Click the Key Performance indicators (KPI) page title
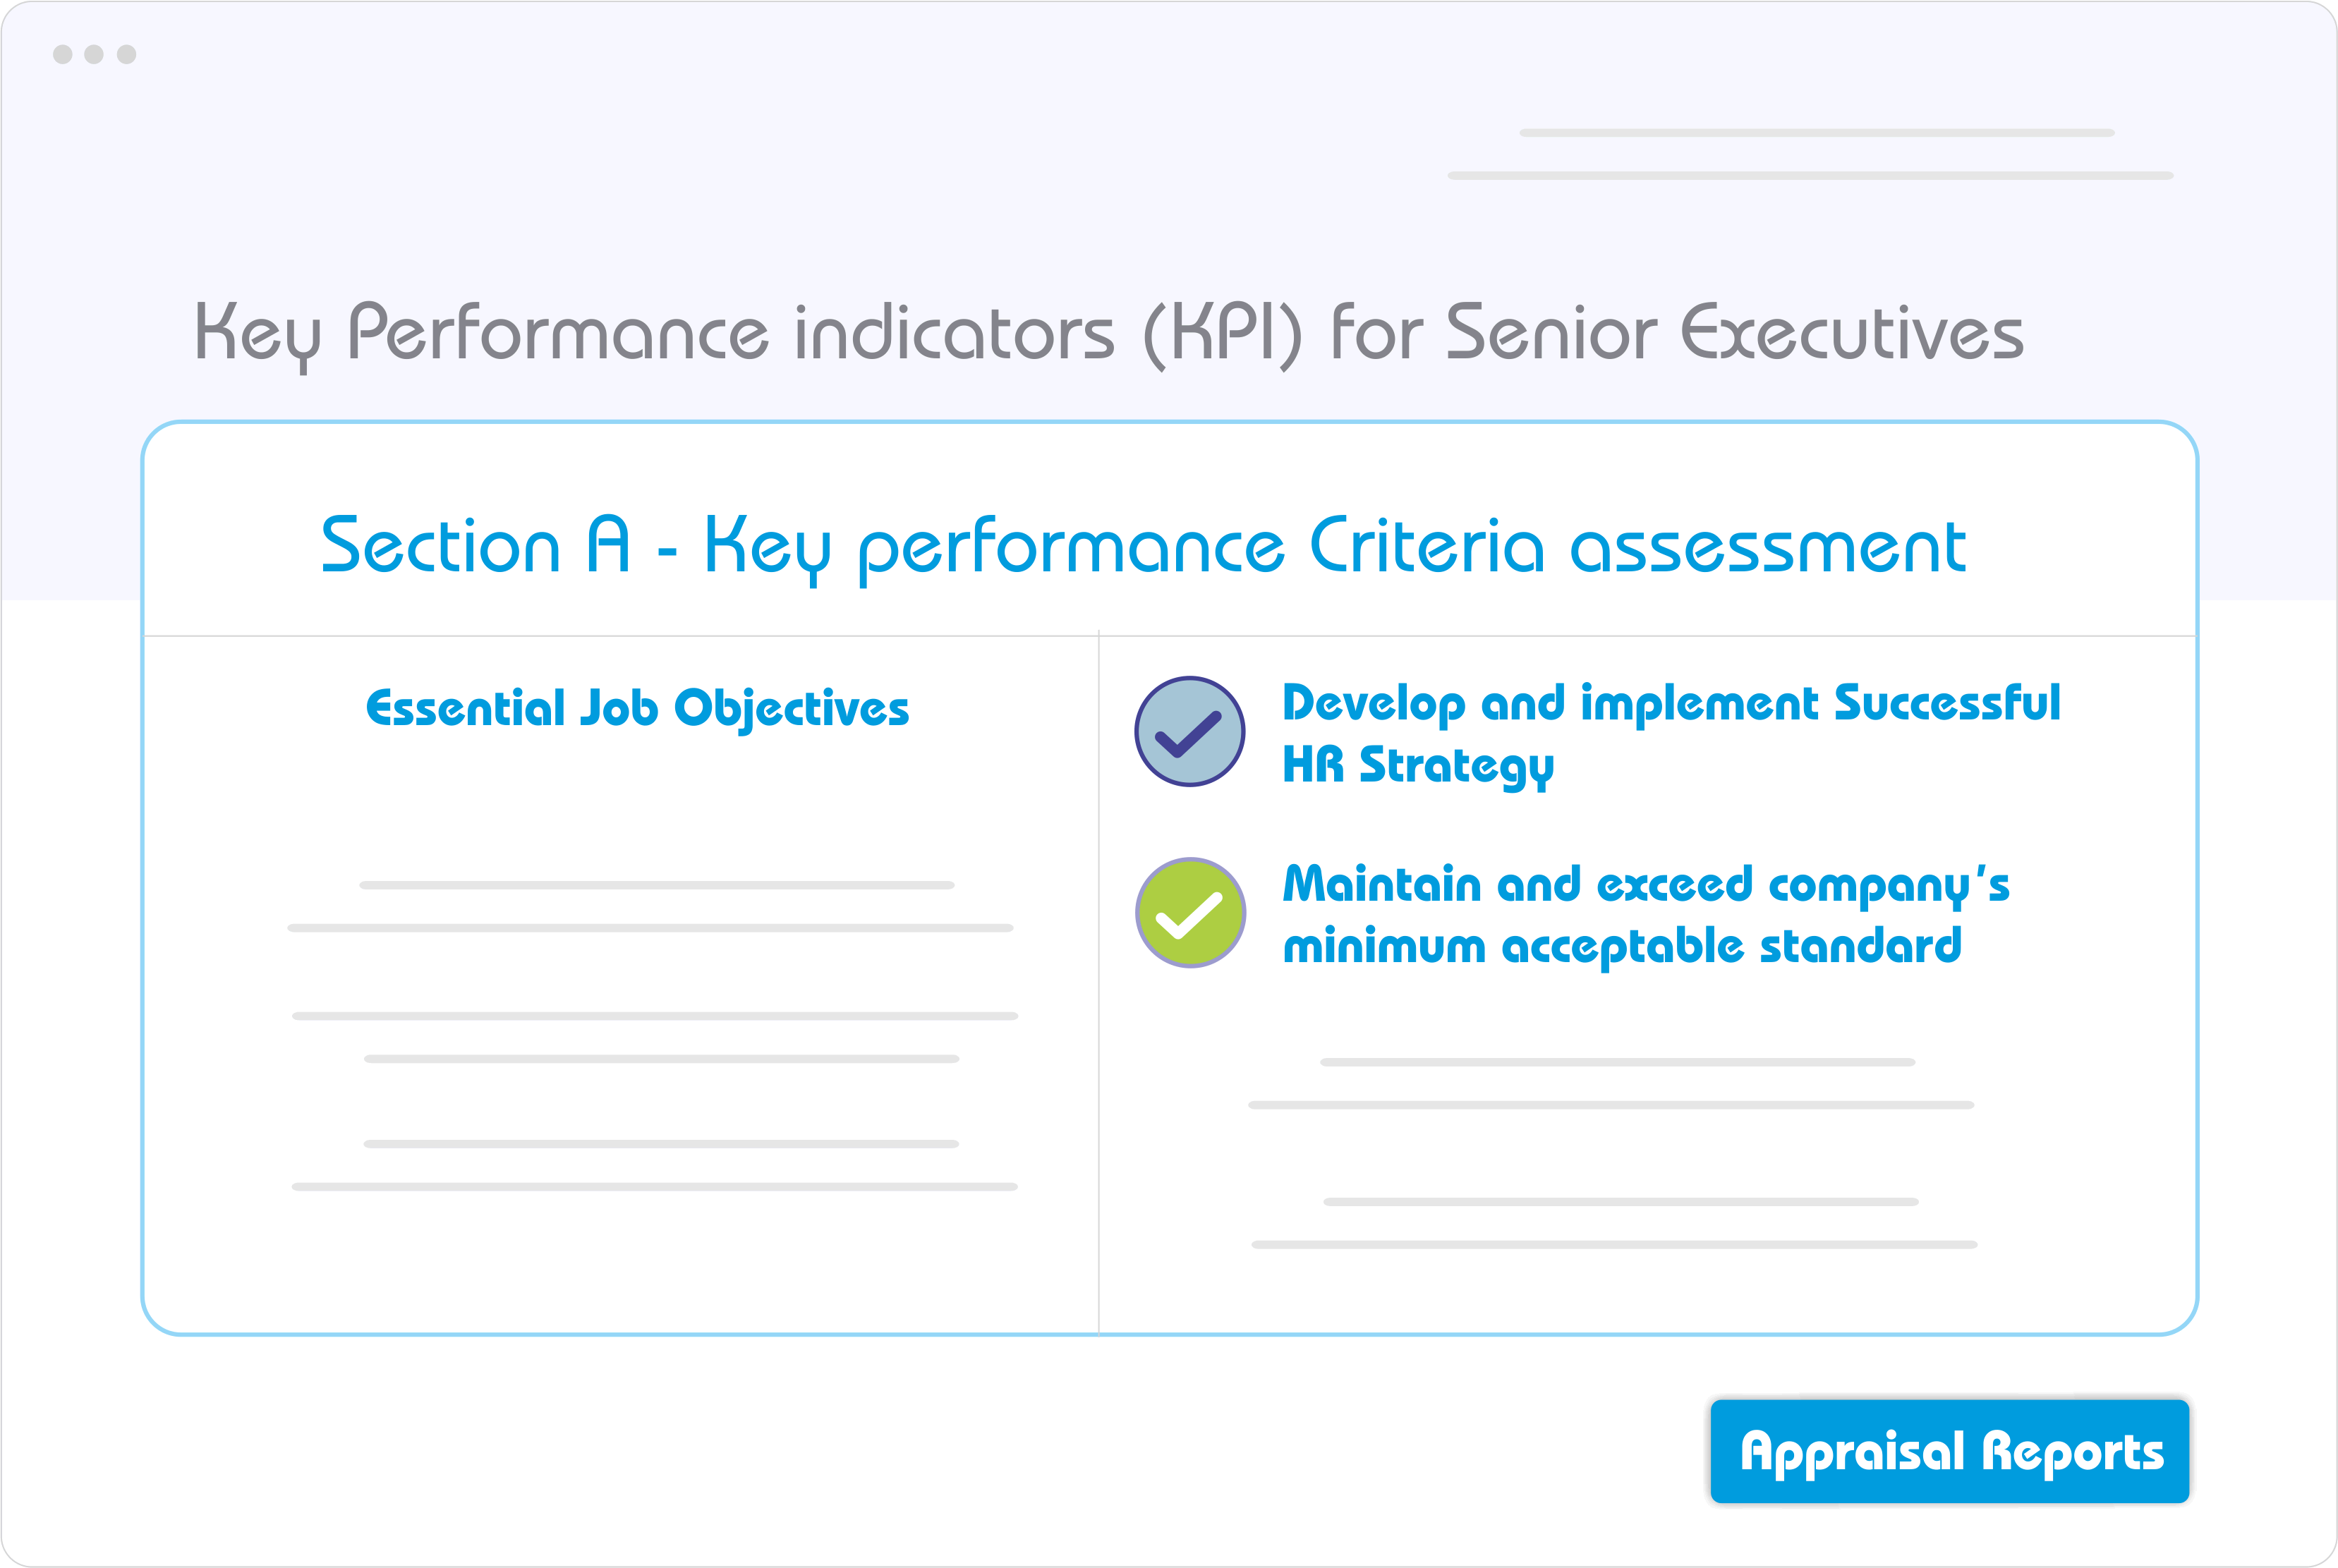Screen dimensions: 2338x1568 1109,334
